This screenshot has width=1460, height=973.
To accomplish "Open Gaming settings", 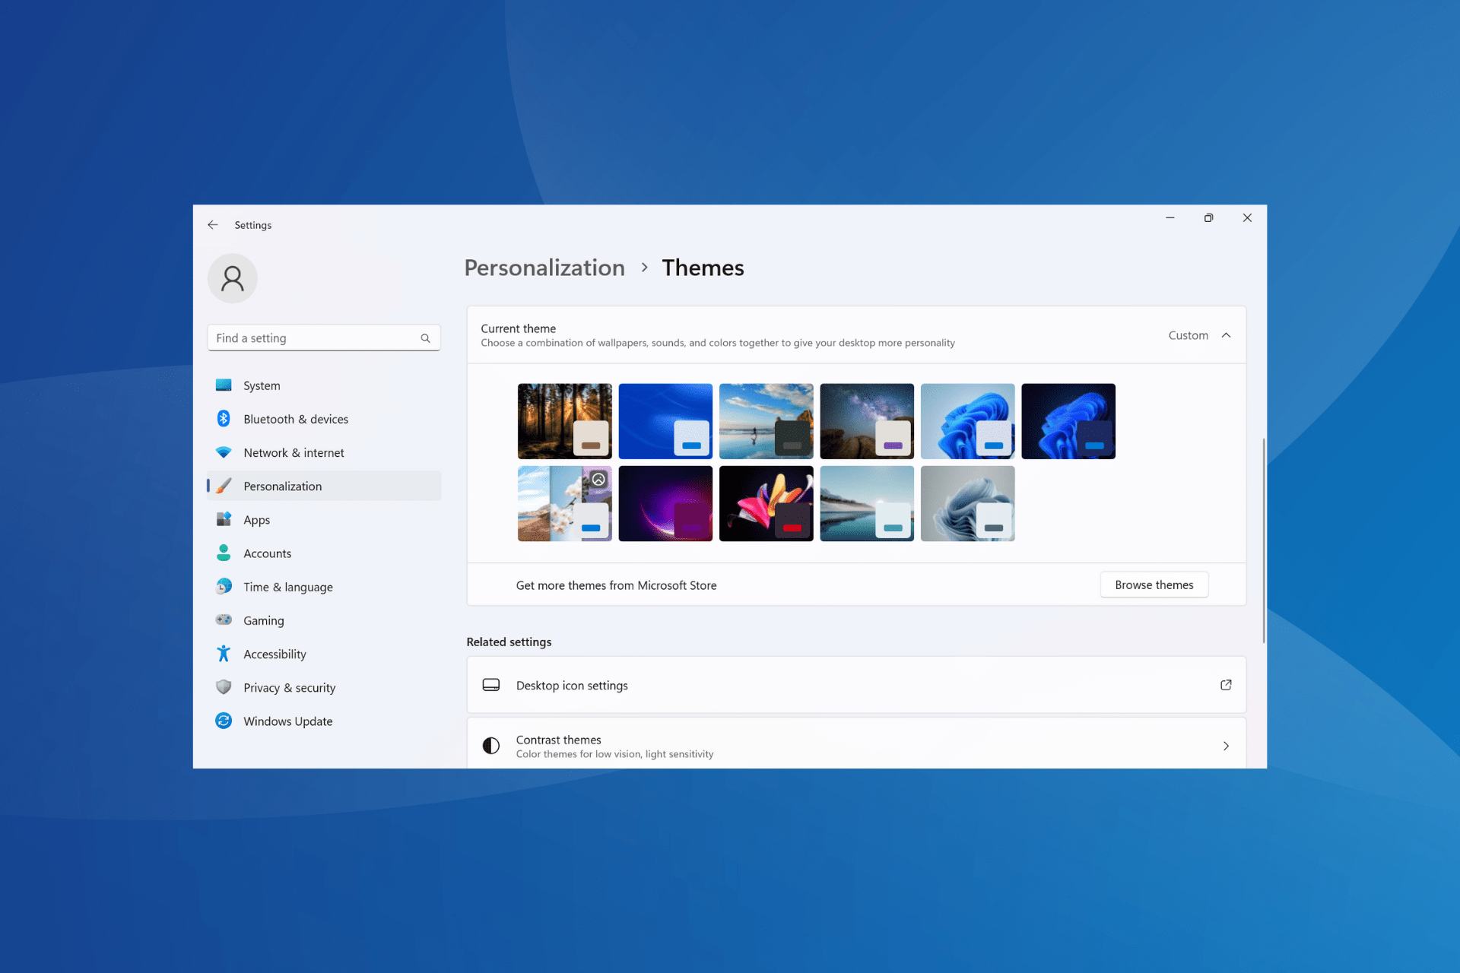I will coord(263,620).
